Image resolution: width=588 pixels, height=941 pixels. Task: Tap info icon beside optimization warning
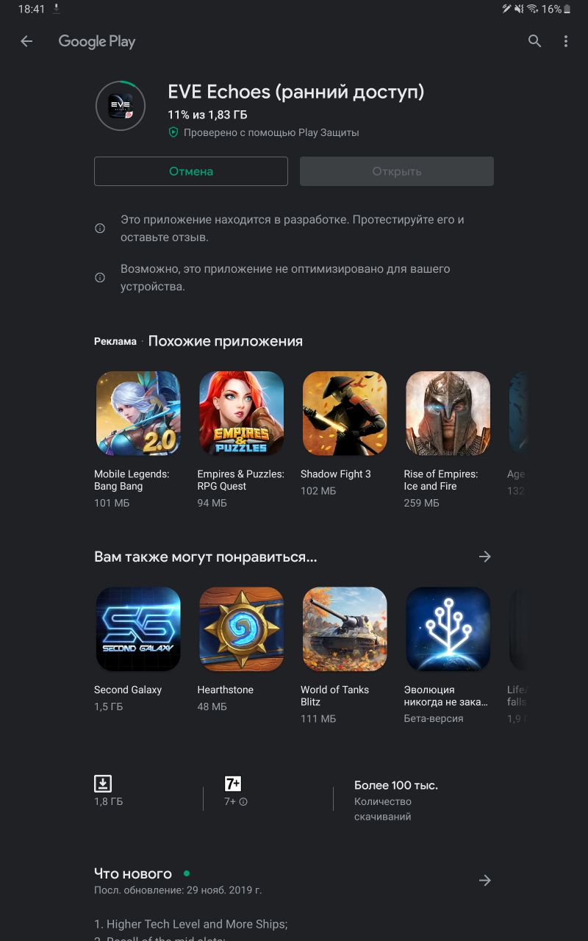click(x=100, y=278)
